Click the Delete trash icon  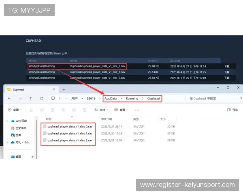[x=85, y=110]
